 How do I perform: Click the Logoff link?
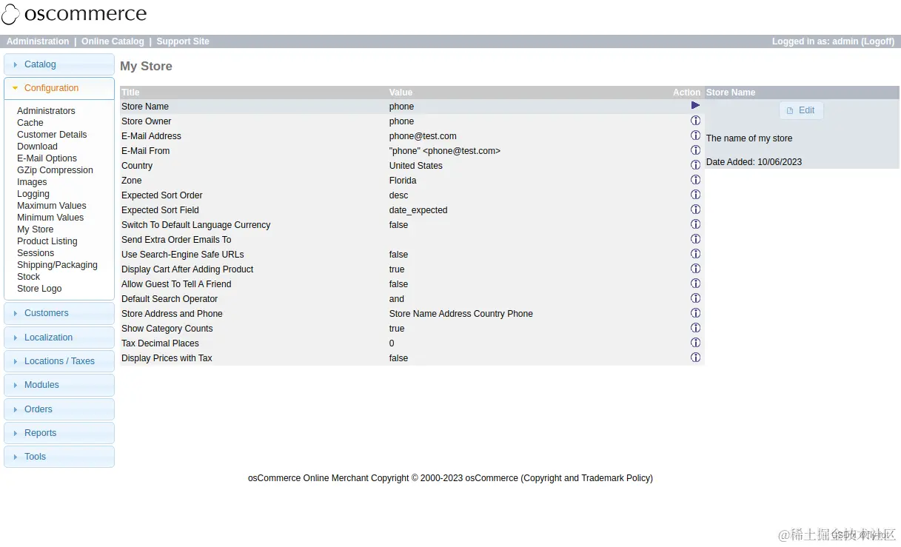pos(878,41)
